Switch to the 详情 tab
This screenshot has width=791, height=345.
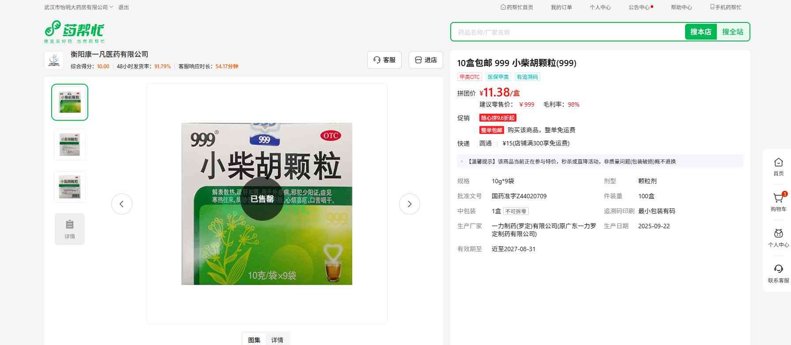(x=277, y=340)
